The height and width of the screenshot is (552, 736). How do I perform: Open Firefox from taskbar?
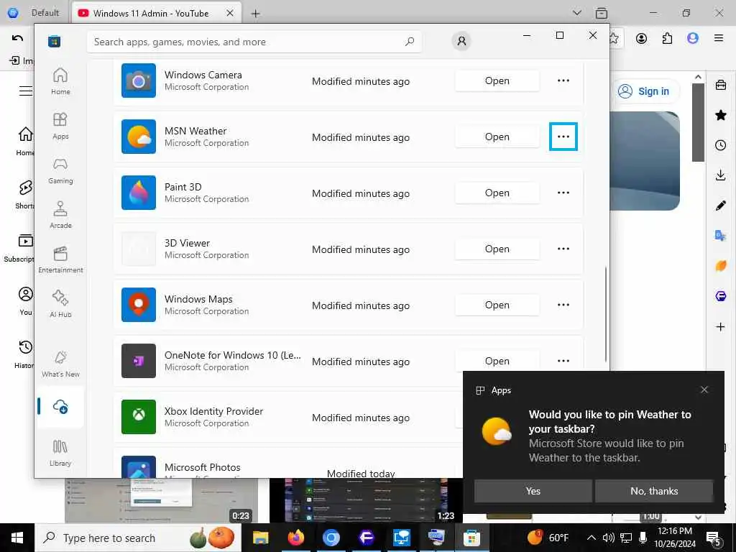coord(296,538)
